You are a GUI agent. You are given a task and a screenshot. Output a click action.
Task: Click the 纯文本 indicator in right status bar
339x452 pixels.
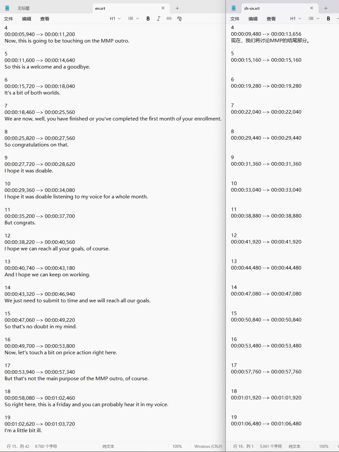[295, 446]
